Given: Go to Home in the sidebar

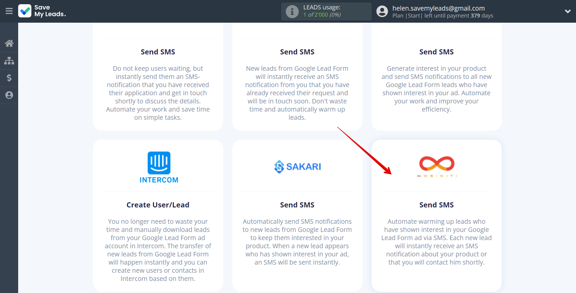Looking at the screenshot, I should pos(9,43).
